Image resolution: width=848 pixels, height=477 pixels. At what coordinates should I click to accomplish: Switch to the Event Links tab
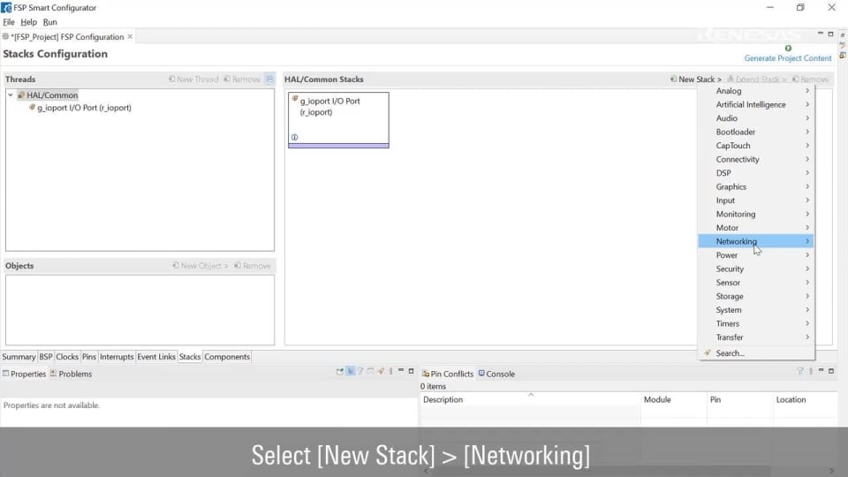pyautogui.click(x=156, y=357)
